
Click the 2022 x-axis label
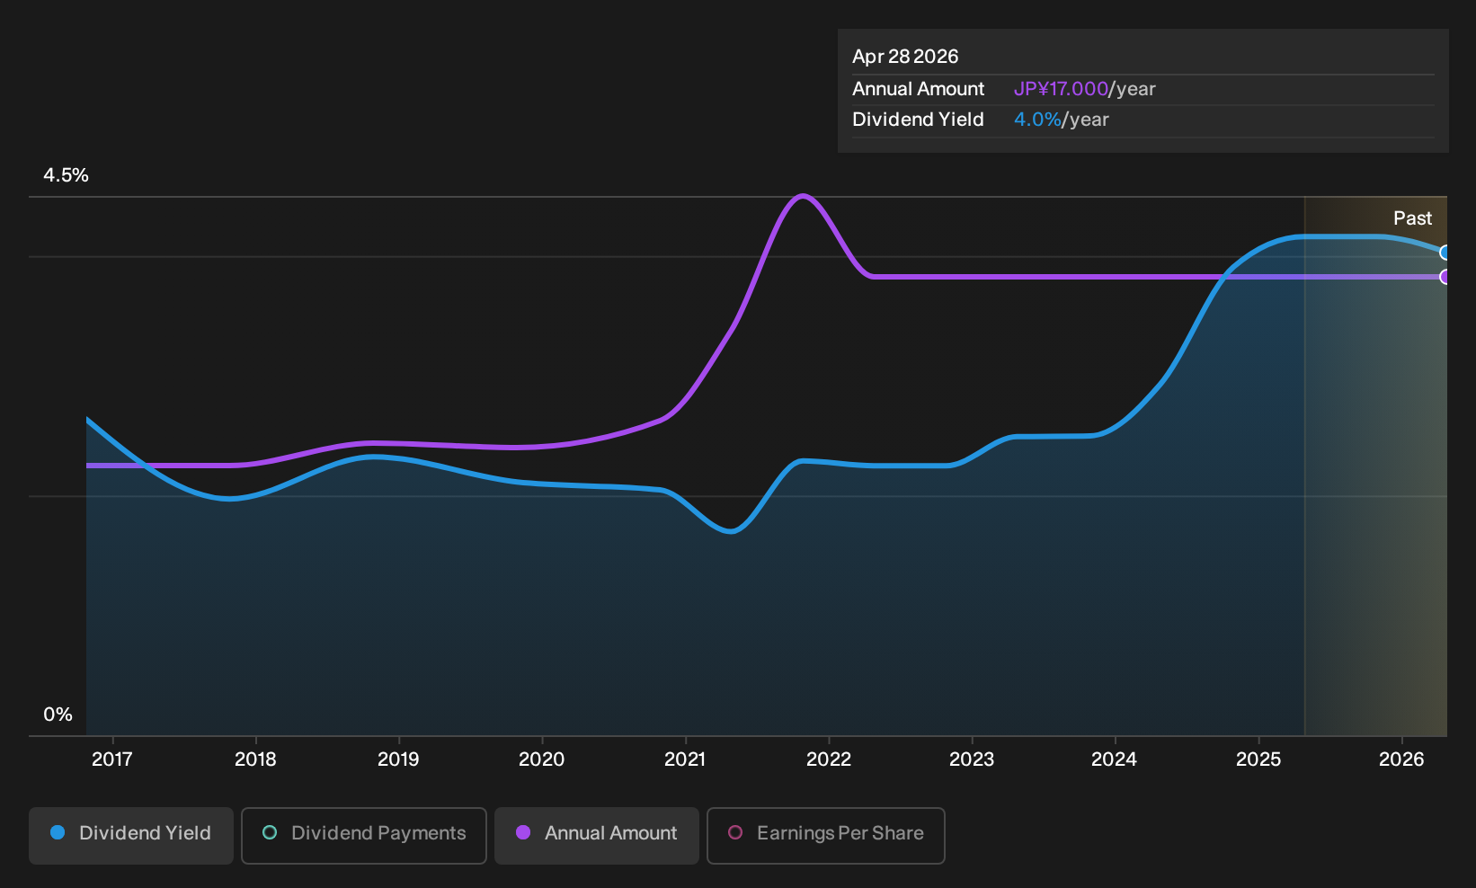[x=829, y=759]
